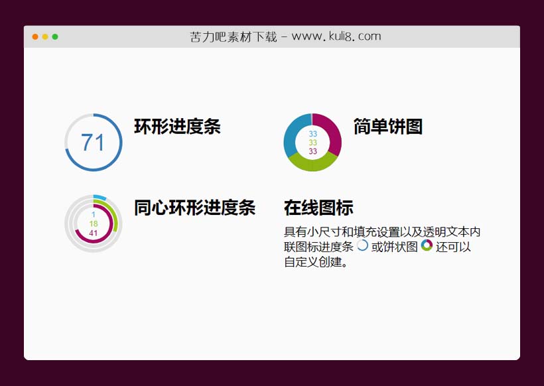Click the green segment of the 简单饼图 donut
The height and width of the screenshot is (386, 544).
pyautogui.click(x=312, y=163)
